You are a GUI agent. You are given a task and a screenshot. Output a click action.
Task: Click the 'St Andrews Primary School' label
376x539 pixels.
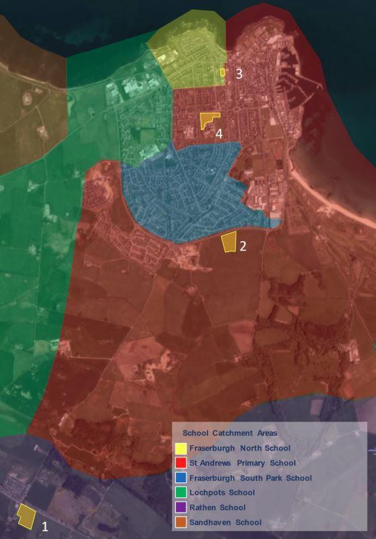243,463
